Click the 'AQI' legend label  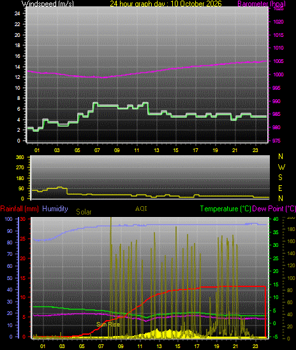point(141,209)
